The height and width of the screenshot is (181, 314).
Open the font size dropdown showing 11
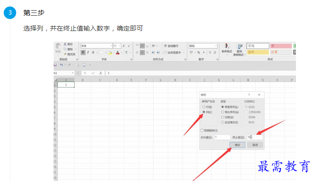click(120, 46)
